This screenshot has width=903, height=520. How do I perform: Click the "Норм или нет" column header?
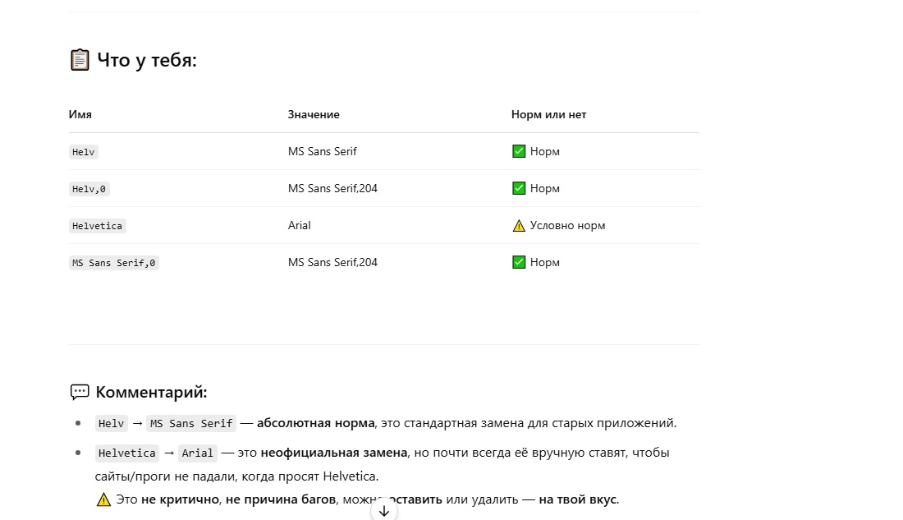pyautogui.click(x=548, y=114)
